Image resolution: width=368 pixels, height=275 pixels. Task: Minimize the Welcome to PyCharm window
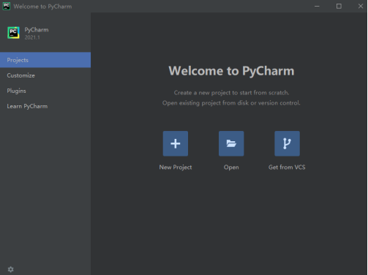click(317, 6)
